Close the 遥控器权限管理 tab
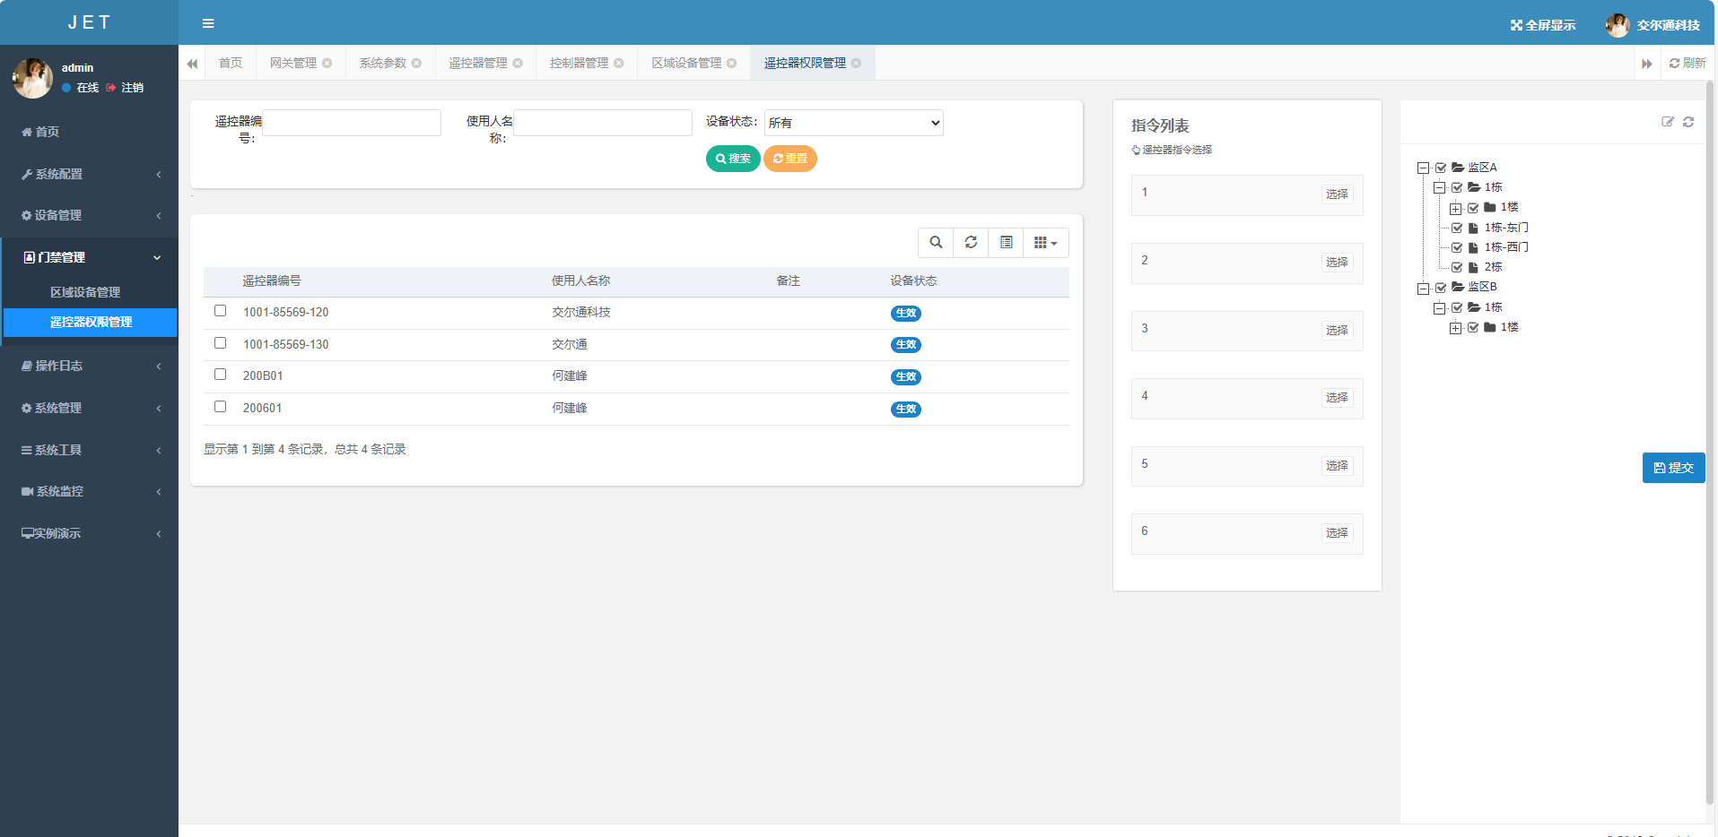The width and height of the screenshot is (1718, 837). click(x=856, y=63)
